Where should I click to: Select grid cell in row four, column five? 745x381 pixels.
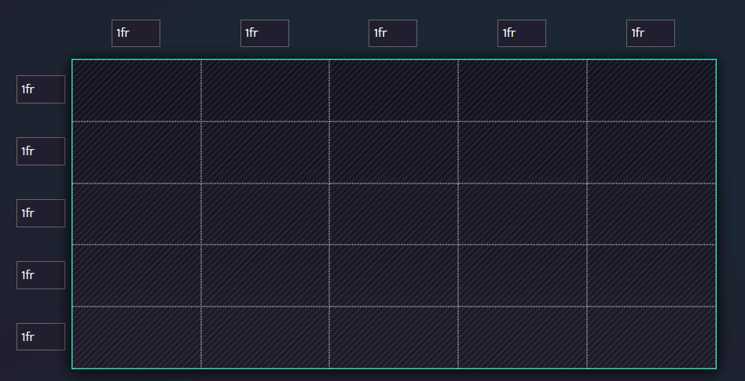point(651,276)
